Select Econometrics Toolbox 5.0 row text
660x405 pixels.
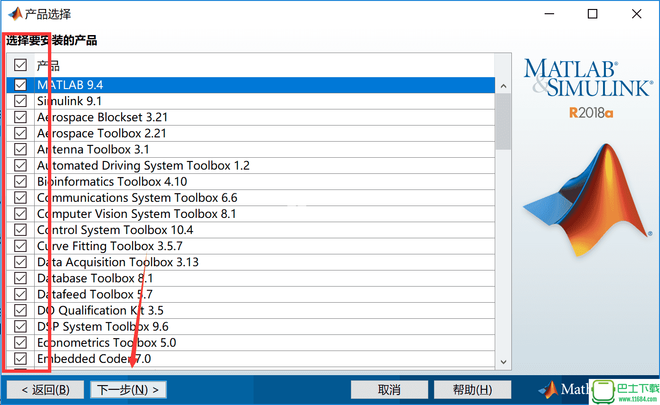[x=106, y=342]
